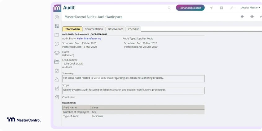
Task: Toggle the eye view icon
Action: pyautogui.click(x=252, y=16)
